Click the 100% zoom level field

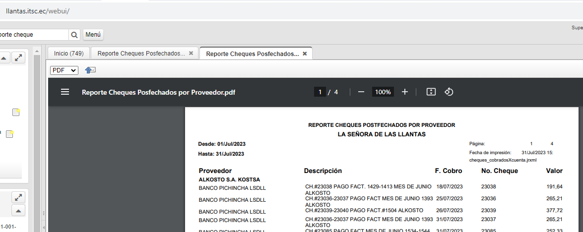(x=383, y=92)
